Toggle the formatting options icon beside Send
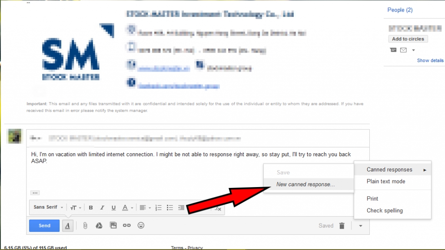This screenshot has width=445, height=250. [67, 226]
